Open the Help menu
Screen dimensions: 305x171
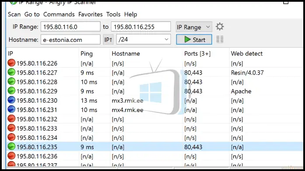pos(131,14)
